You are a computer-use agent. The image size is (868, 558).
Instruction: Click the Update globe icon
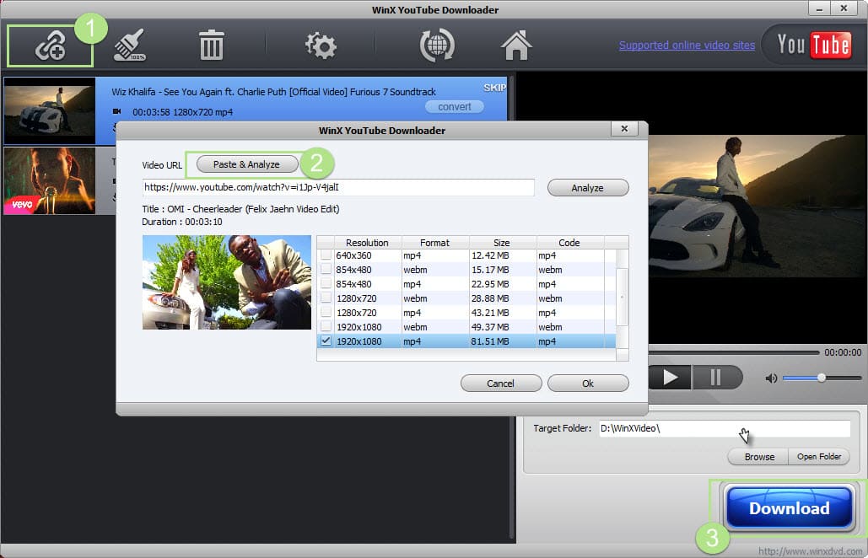click(x=437, y=46)
